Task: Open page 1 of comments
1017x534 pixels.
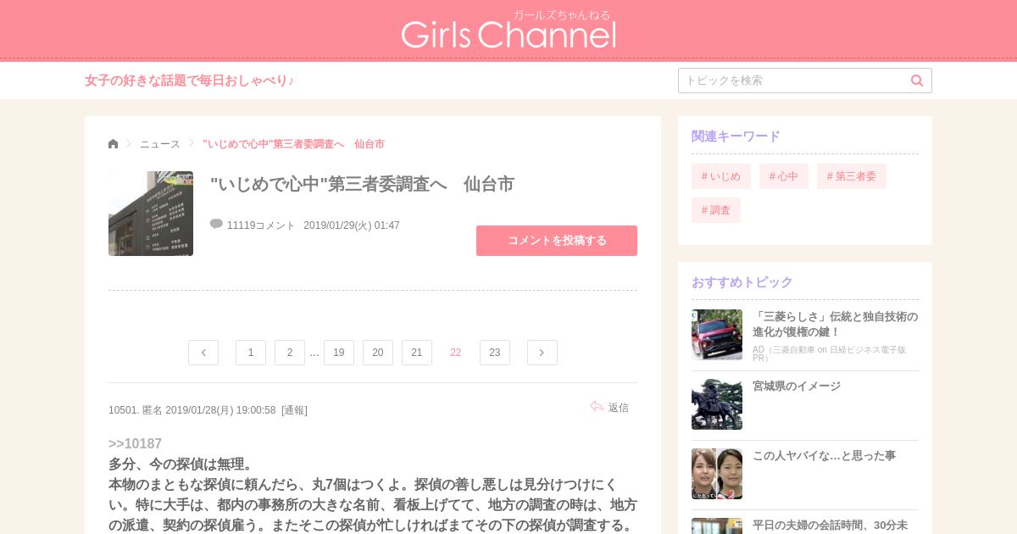Action: point(251,353)
